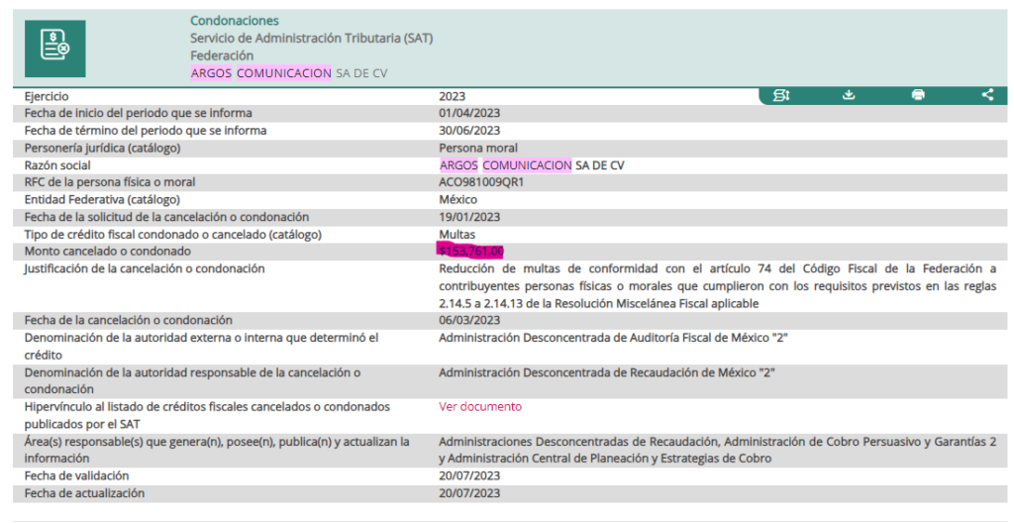This screenshot has height=523, width=1014.
Task: Click the 'Federación' label in header
Action: (222, 55)
